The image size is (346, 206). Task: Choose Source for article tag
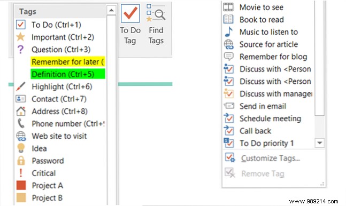[x=269, y=44]
